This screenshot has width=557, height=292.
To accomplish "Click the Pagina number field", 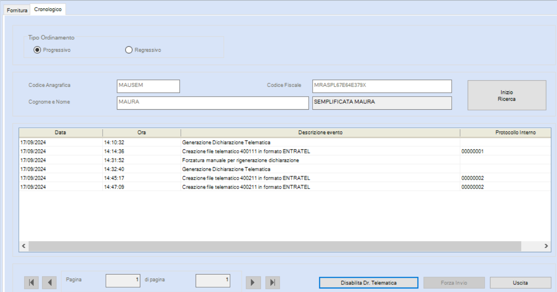I will pos(123,280).
